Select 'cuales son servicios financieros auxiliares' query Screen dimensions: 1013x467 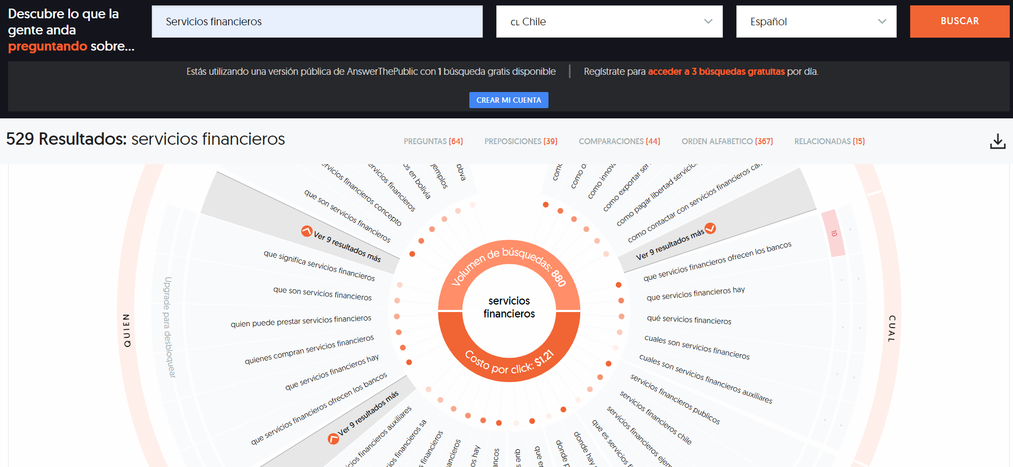pos(706,379)
